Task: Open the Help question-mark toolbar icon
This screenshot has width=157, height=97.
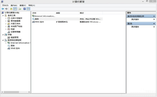Action: pyautogui.click(x=25, y=9)
